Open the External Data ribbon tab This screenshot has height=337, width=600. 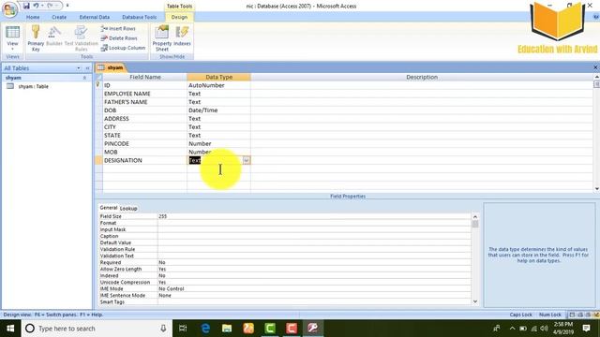coord(95,17)
